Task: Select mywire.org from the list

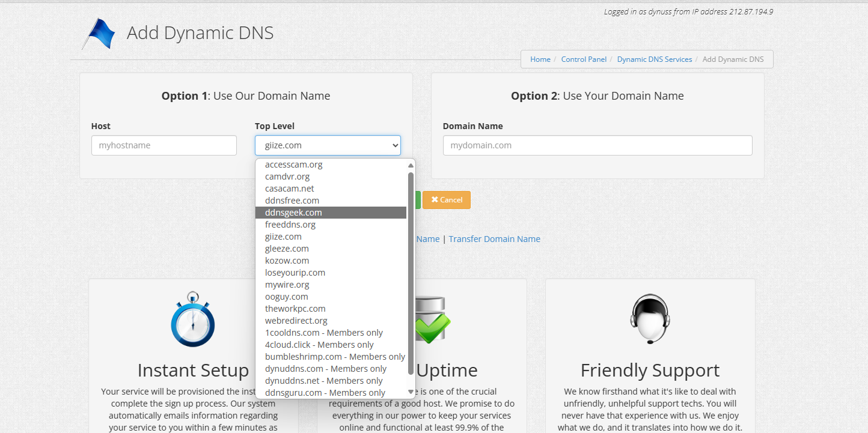Action: point(331,285)
